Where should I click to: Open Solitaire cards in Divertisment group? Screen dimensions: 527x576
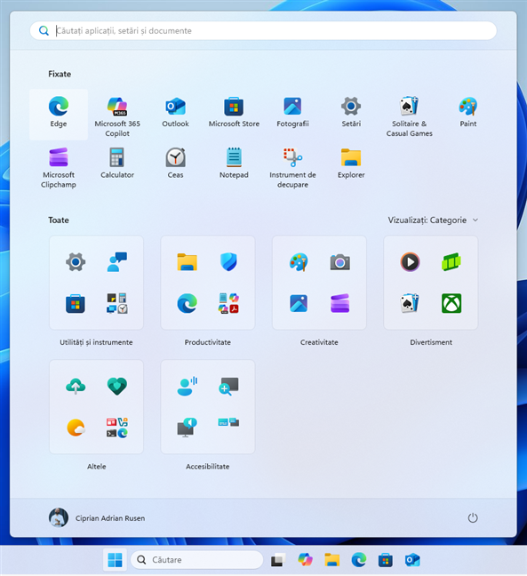coord(410,303)
